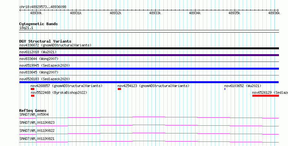Click the SMAD7|NM_005904 transcript label
This screenshot has width=288, height=146.
34,114
